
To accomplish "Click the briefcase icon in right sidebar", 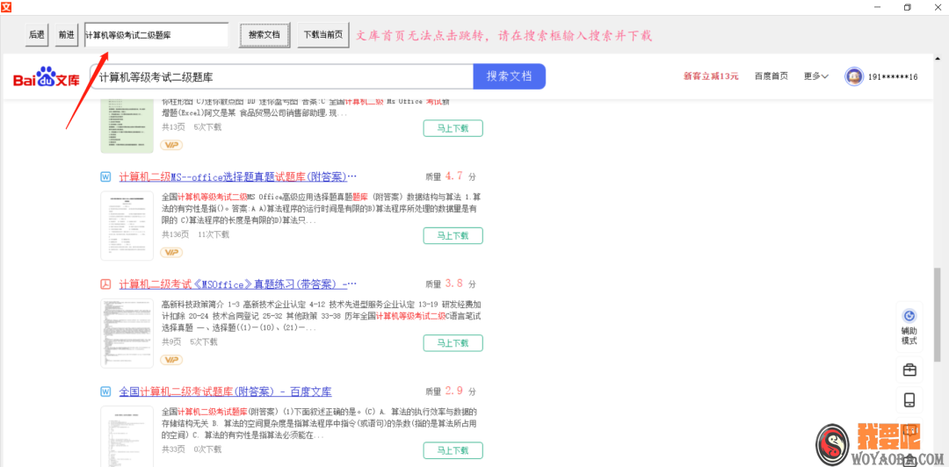I will point(909,370).
